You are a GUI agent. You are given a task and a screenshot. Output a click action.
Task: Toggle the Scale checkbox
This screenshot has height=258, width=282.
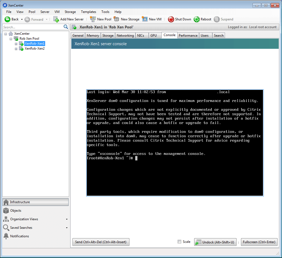(179, 242)
